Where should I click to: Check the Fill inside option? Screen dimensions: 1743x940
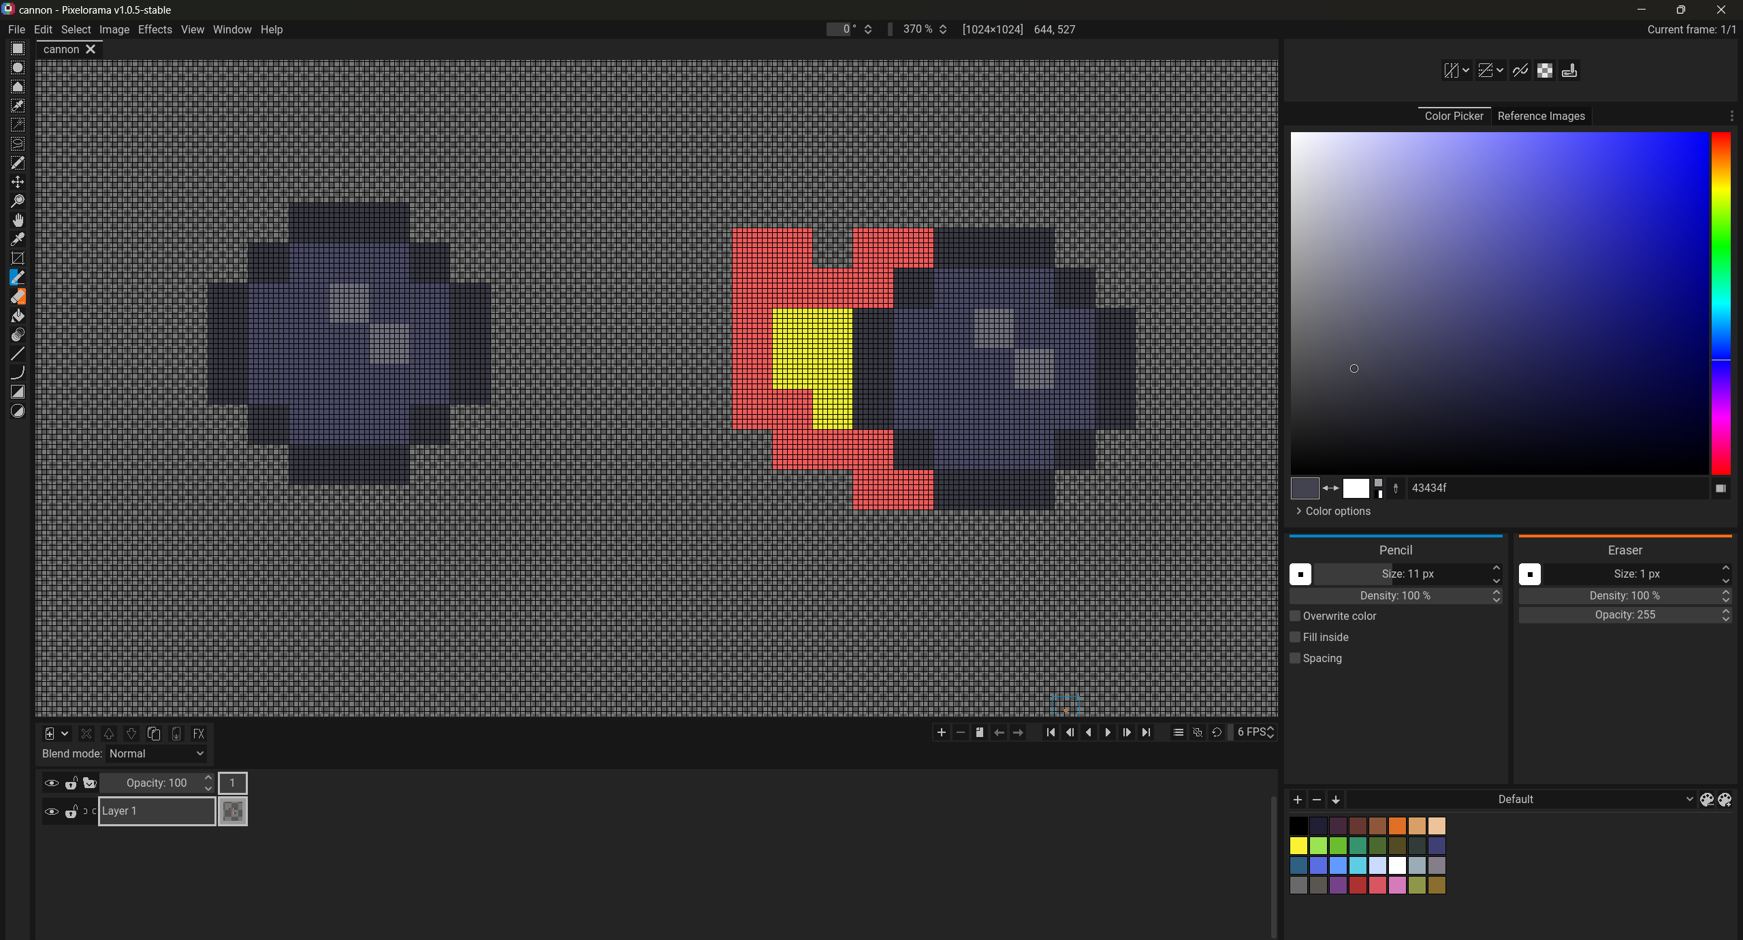point(1295,637)
